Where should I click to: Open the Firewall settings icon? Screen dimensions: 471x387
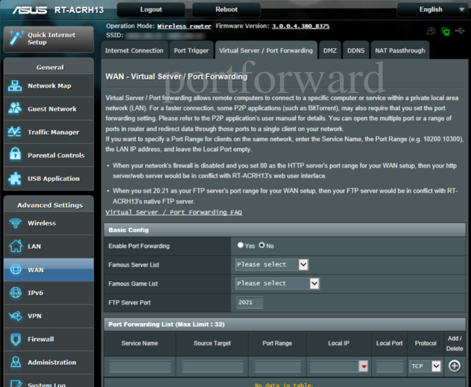click(x=15, y=339)
